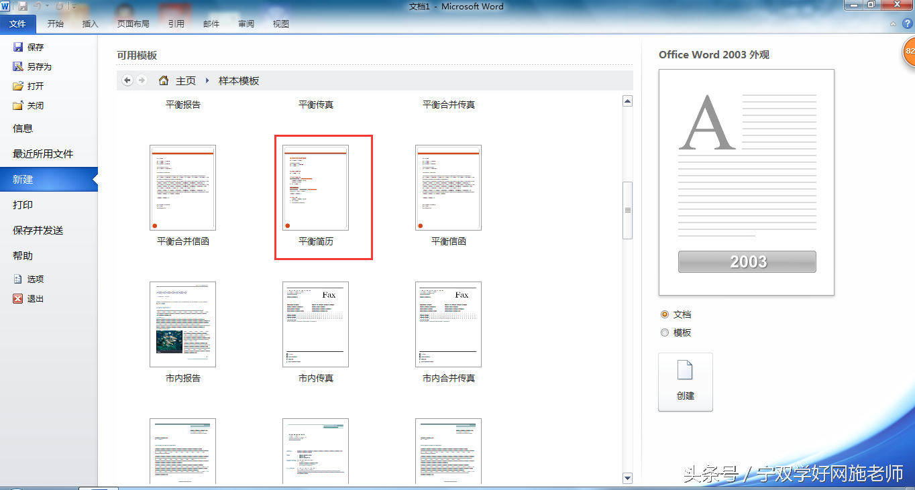Click the Word application icon in the title bar
The width and height of the screenshot is (915, 490).
6,7
